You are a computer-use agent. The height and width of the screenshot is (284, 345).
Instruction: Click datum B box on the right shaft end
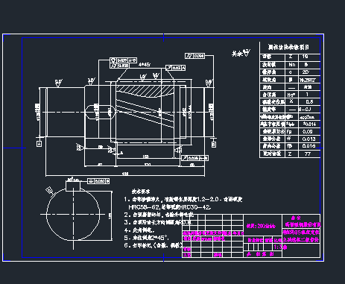pyautogui.click(x=214, y=145)
